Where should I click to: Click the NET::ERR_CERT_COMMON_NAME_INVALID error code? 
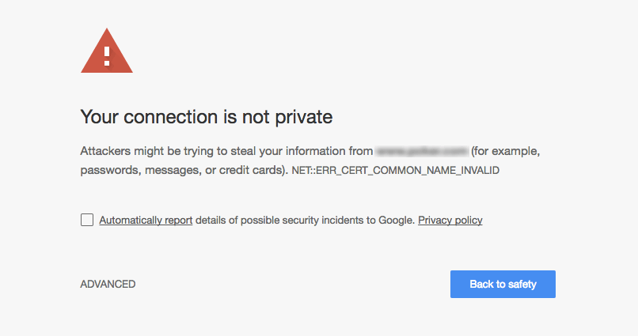click(395, 170)
